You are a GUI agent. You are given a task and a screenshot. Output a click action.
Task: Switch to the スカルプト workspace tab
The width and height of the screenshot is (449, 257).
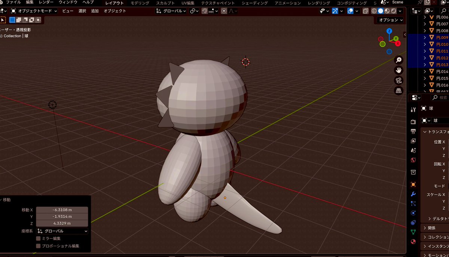pyautogui.click(x=165, y=3)
